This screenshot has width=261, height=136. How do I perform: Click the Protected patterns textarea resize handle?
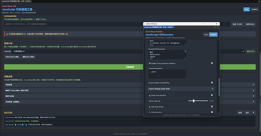[185, 78]
